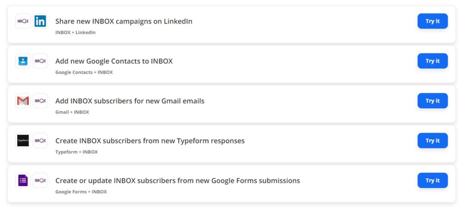This screenshot has height=211, width=464.
Task: Click the LinkedIn icon
Action: pos(40,21)
